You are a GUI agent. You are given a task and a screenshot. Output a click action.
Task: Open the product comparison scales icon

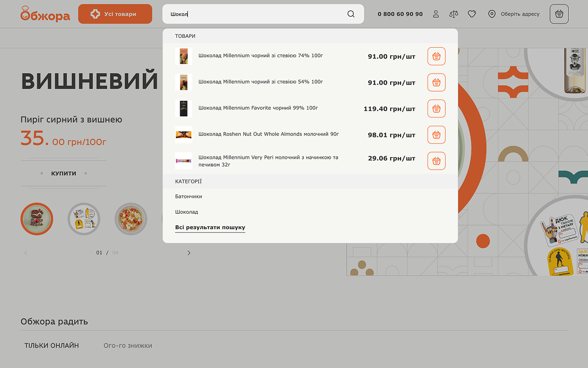453,14
